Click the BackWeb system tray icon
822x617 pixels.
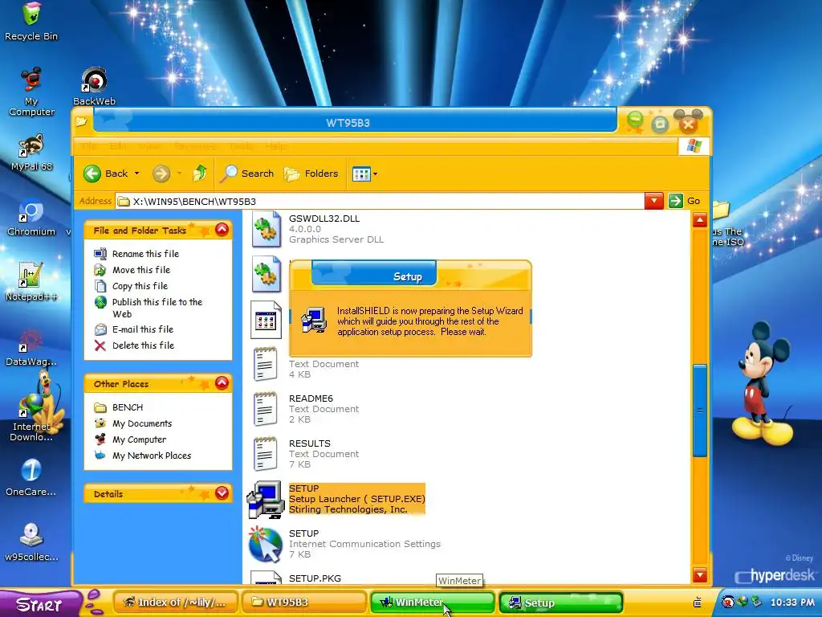coord(727,602)
